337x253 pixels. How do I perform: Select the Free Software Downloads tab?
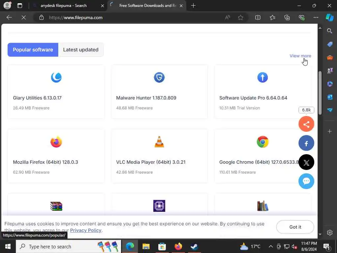coord(147,6)
